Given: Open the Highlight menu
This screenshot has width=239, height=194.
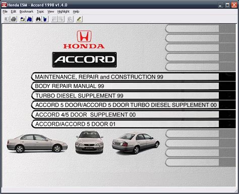Looking at the screenshot, I should pyautogui.click(x=64, y=12).
